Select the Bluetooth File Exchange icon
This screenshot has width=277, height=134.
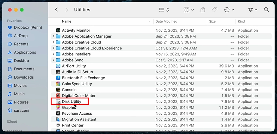tap(58, 78)
